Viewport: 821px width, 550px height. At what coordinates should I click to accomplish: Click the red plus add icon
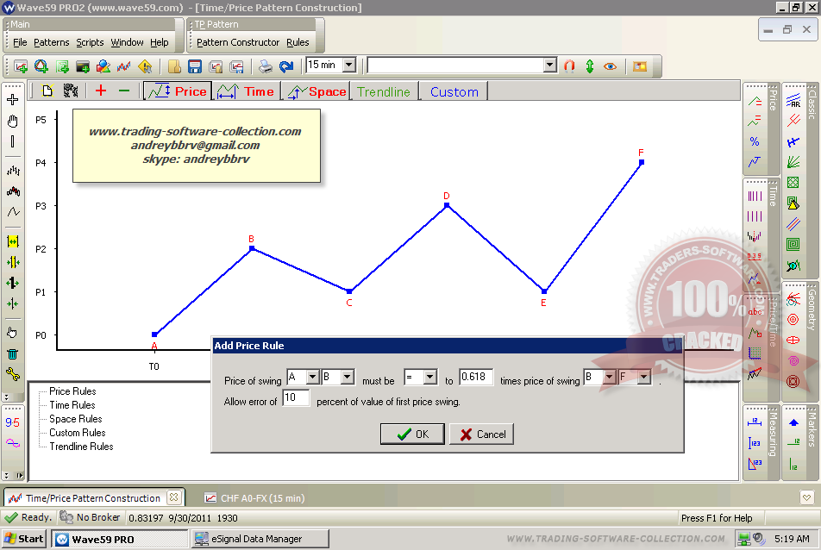tap(101, 91)
